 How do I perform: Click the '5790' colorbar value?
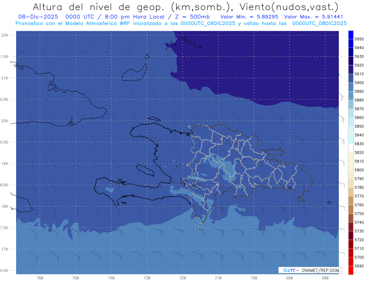pyautogui.click(x=359, y=179)
